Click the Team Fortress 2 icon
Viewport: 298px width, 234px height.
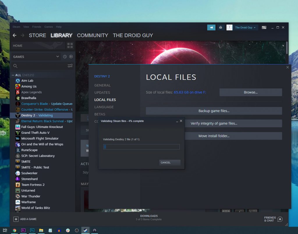click(18, 185)
